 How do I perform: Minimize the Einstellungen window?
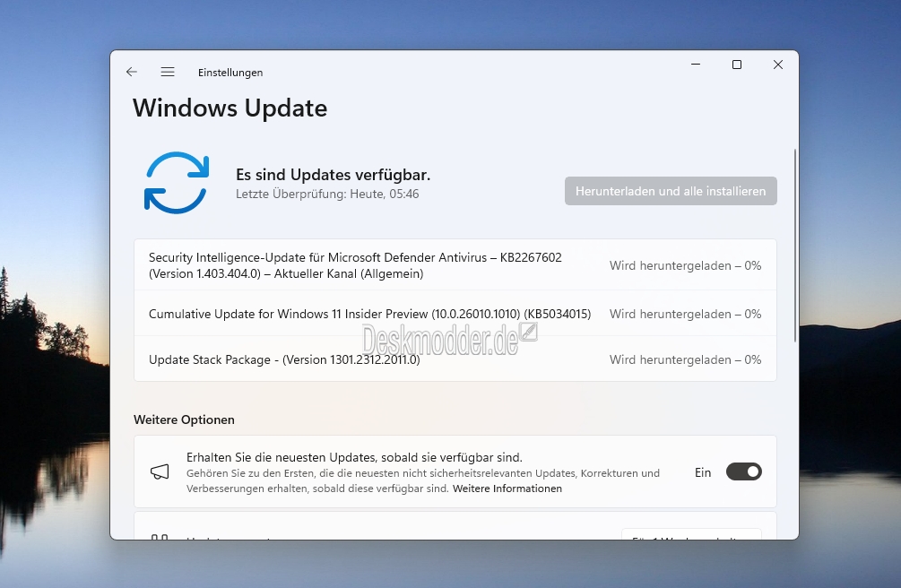(x=696, y=65)
